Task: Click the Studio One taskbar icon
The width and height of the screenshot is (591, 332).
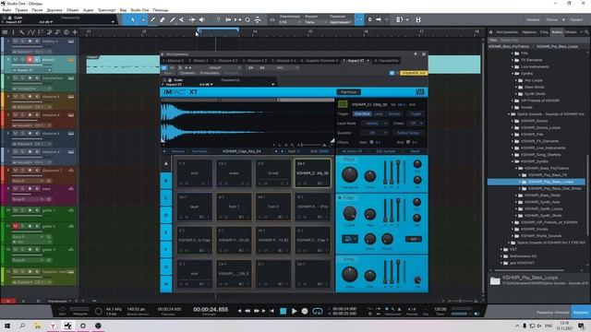Action: point(67,326)
